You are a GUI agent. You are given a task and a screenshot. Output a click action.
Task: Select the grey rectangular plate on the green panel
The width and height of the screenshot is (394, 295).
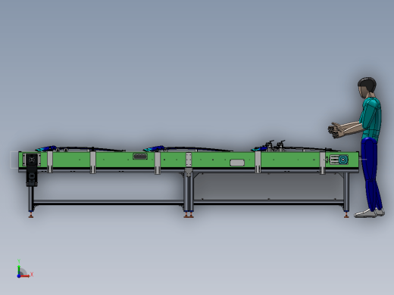pyautogui.click(x=237, y=163)
